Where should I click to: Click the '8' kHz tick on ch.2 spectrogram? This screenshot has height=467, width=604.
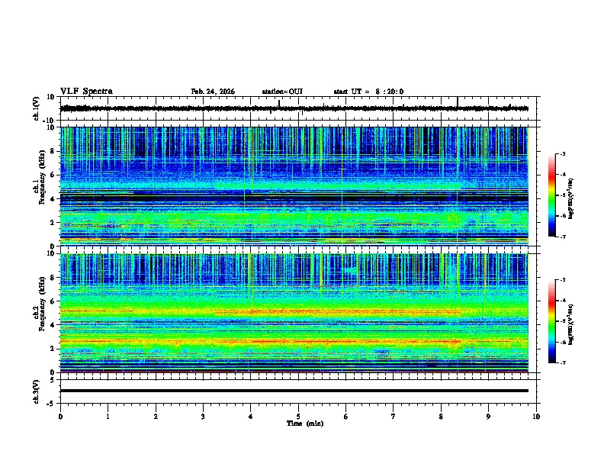pyautogui.click(x=53, y=278)
